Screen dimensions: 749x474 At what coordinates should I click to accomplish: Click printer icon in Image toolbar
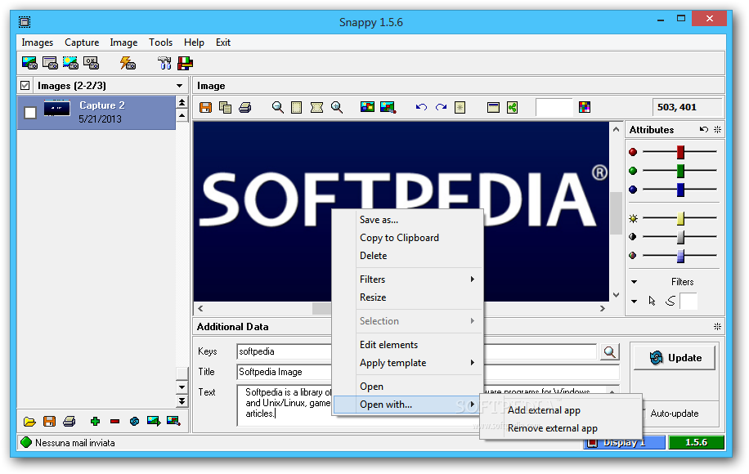click(245, 107)
